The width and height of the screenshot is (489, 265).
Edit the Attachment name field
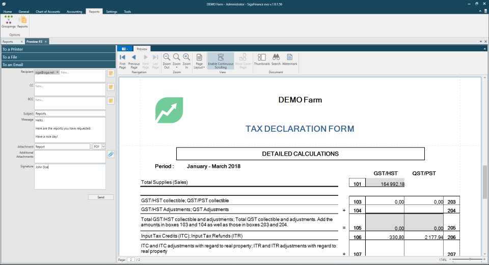point(62,146)
